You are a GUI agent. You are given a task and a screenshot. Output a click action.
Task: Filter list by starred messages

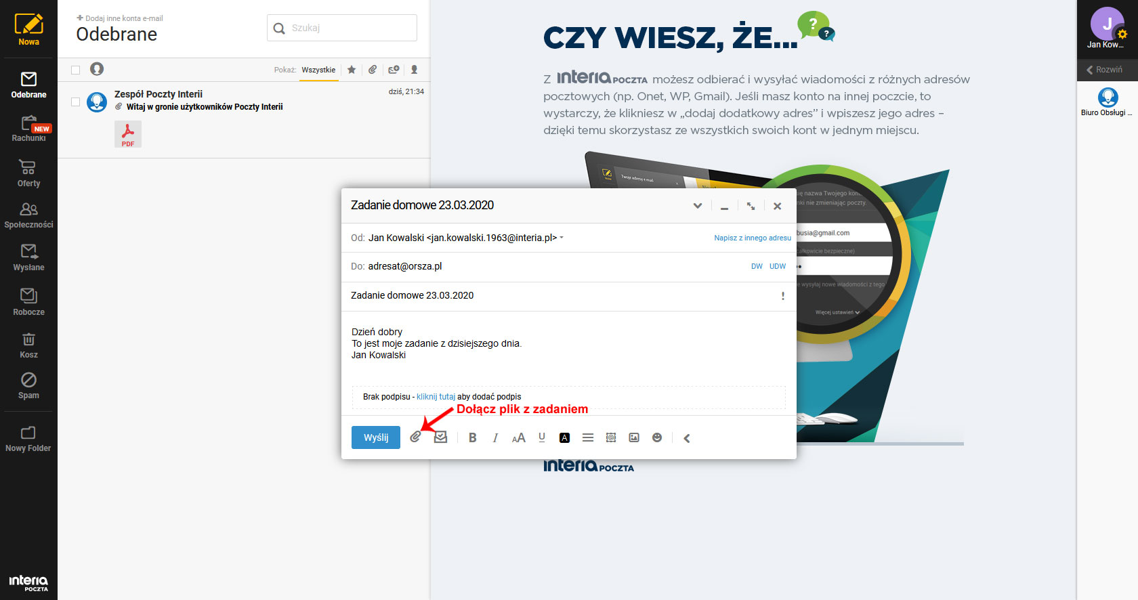click(x=352, y=70)
